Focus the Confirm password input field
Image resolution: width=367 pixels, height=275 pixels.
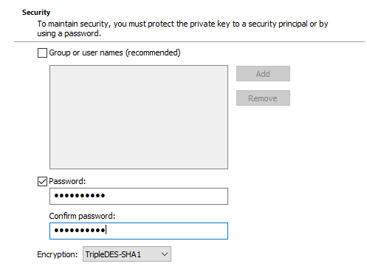point(139,231)
